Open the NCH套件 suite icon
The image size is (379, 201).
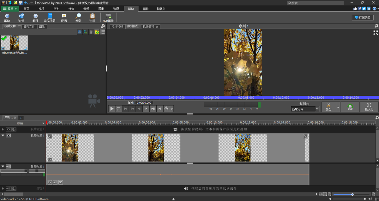click(108, 17)
